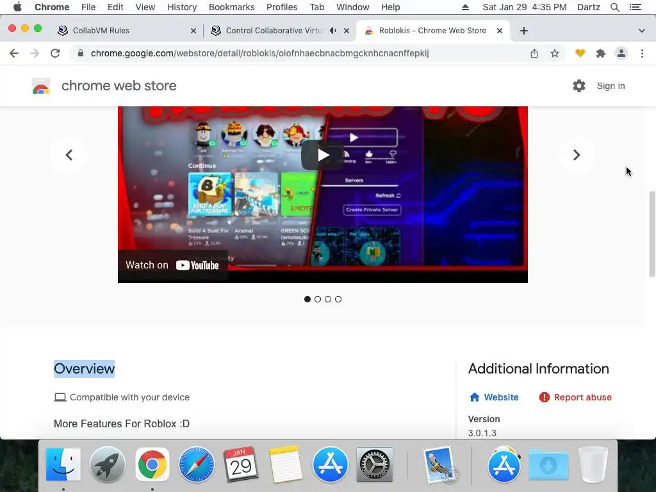Viewport: 656px width, 492px height.
Task: Open Chrome's three-dot menu
Action: point(642,53)
